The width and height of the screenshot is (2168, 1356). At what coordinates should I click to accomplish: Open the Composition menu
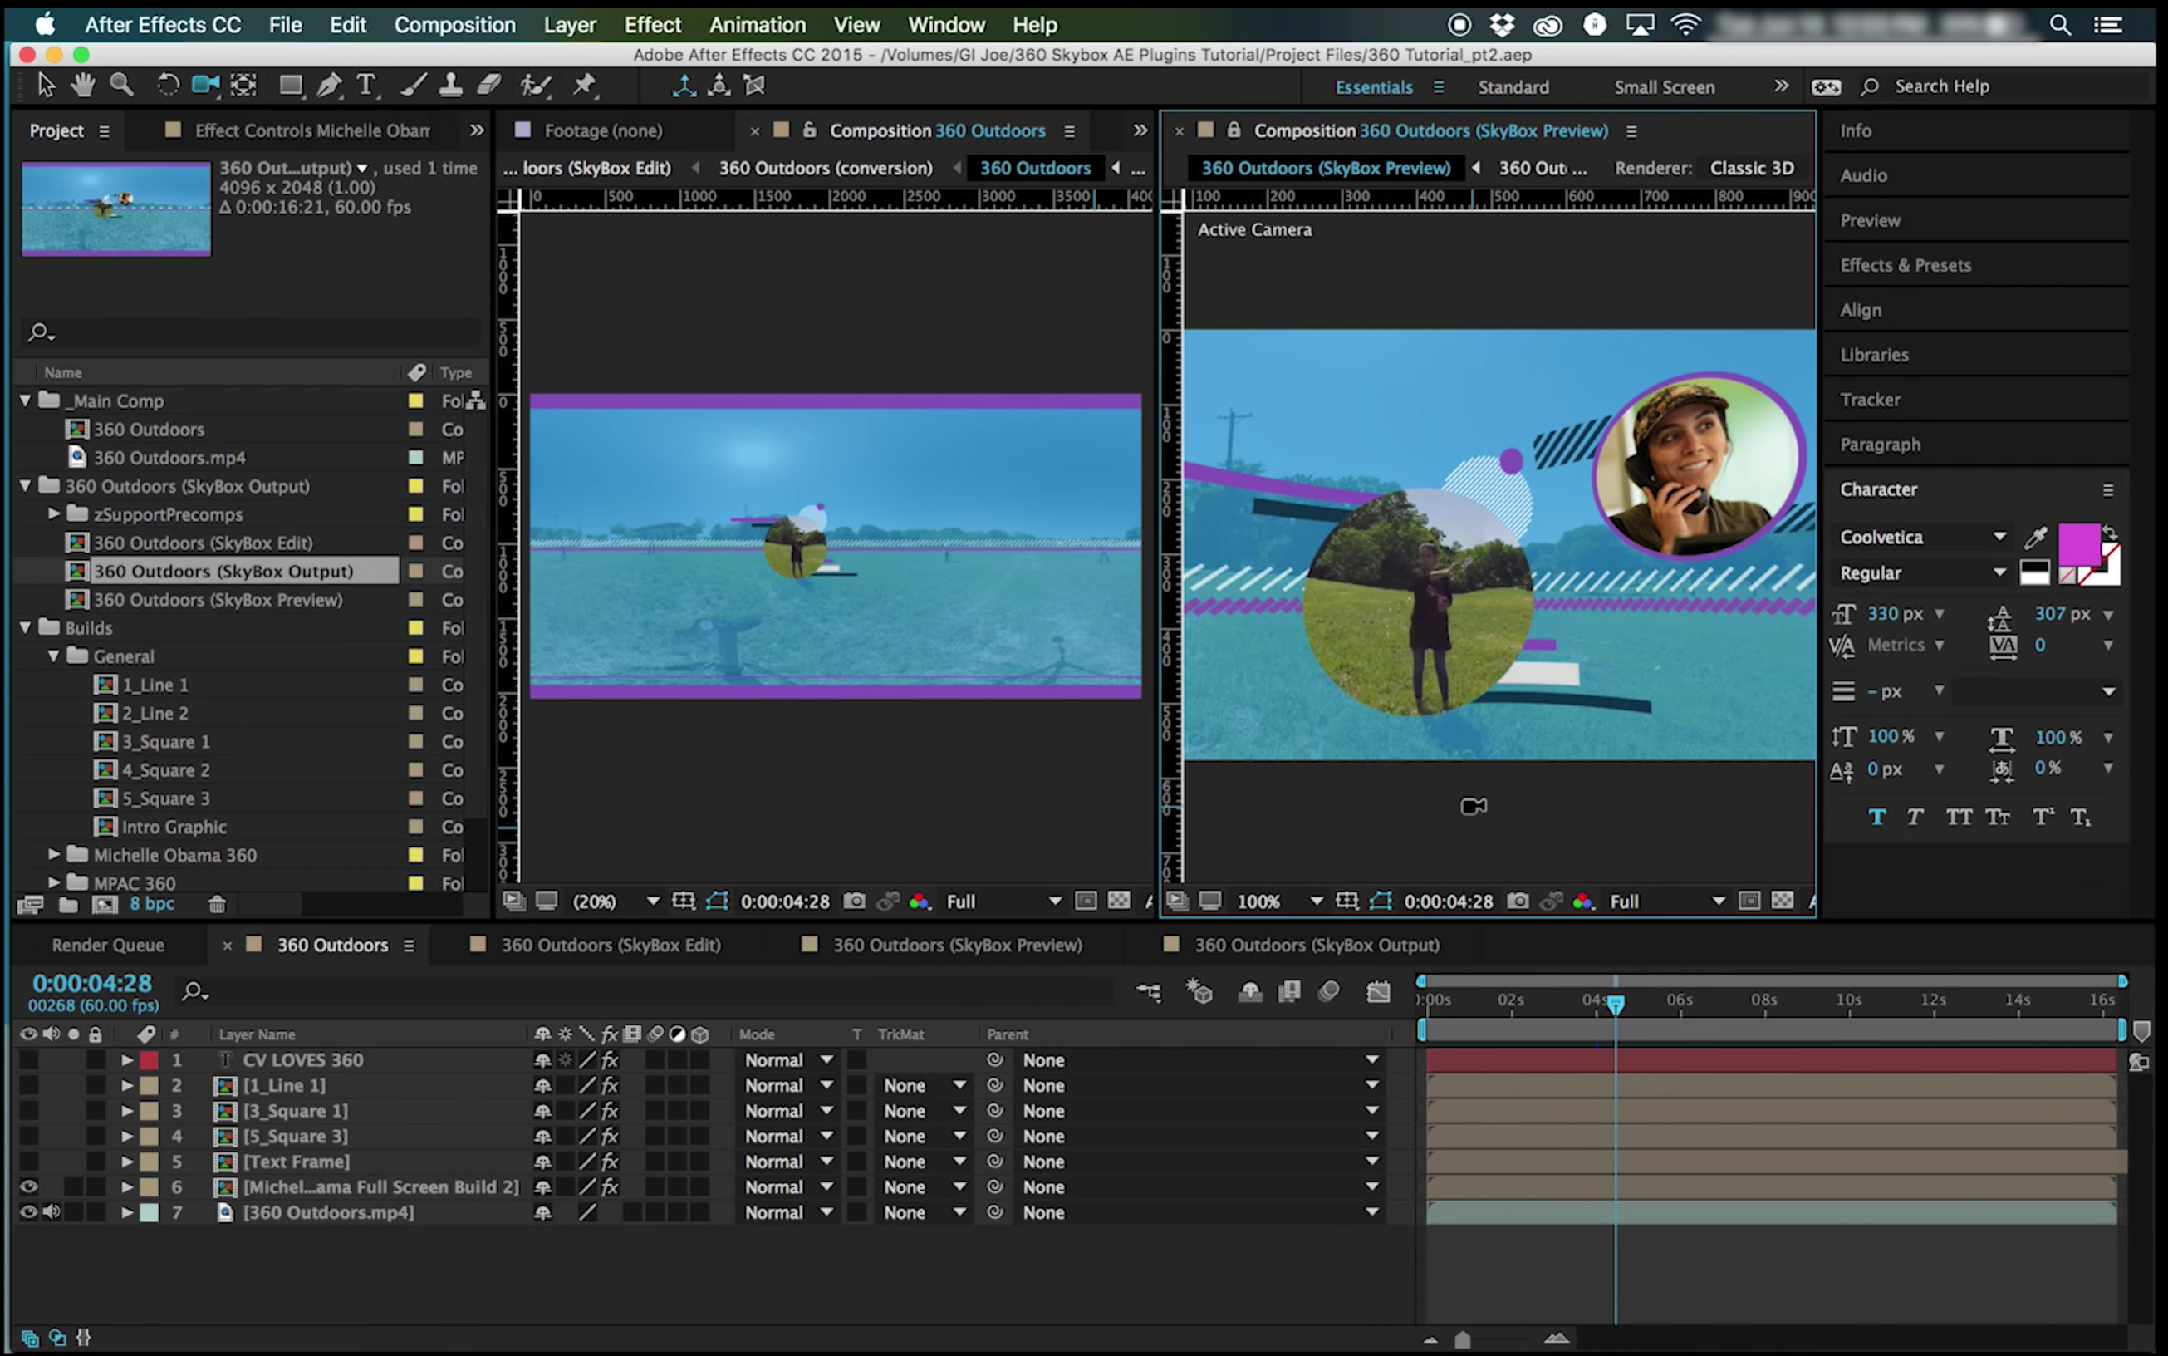[454, 24]
